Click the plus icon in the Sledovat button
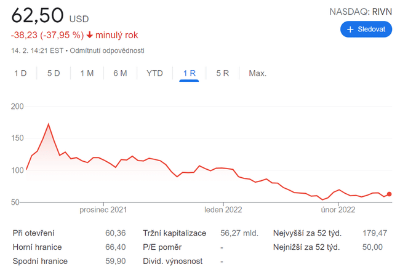This screenshot has height=267, width=400. tap(351, 30)
